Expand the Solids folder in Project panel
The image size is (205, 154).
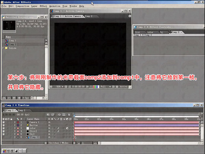point(3,48)
